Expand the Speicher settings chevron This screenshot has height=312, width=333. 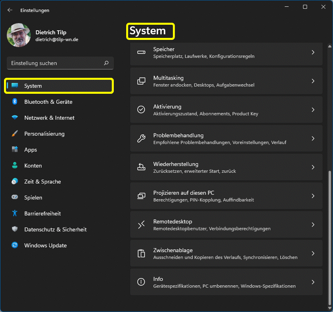click(x=313, y=52)
